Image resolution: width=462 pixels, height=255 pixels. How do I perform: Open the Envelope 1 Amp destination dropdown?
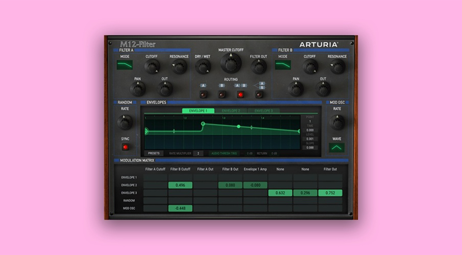[255, 169]
